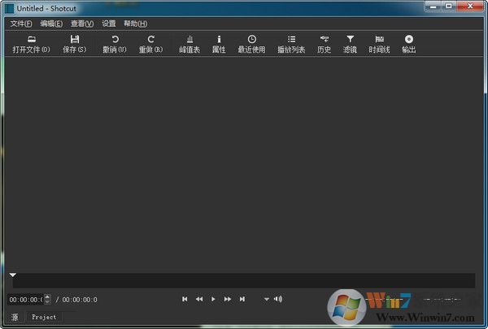Viewport: 488px width, 329px height.
Task: Toggle the volume speaker icon
Action: point(278,299)
